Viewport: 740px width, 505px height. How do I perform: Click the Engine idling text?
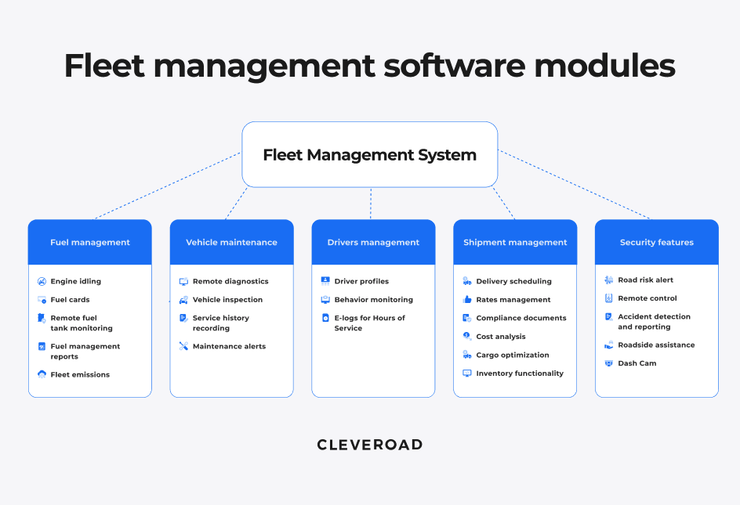(x=76, y=282)
